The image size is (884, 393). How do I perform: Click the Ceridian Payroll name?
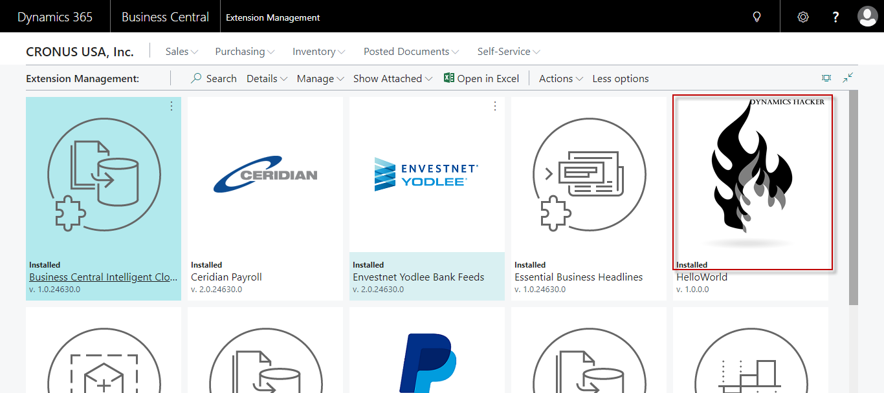coord(227,277)
